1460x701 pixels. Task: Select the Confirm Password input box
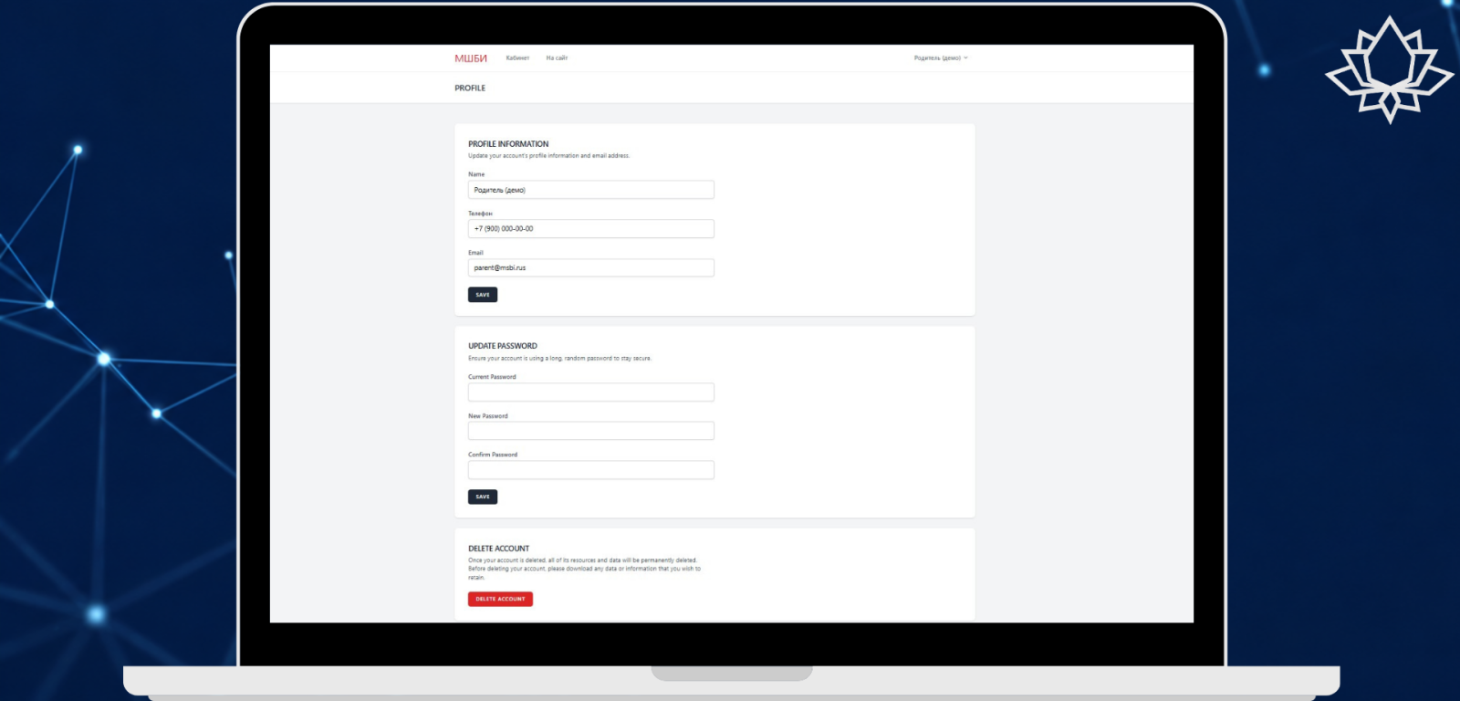(x=591, y=470)
